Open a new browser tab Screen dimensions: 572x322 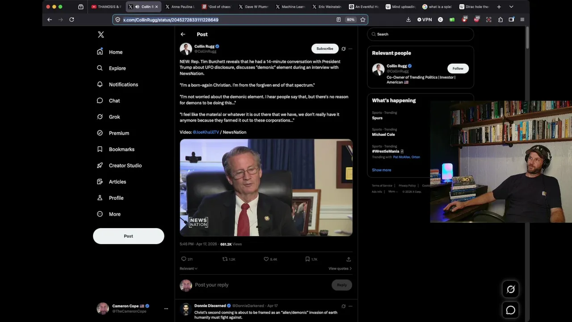coord(499,7)
